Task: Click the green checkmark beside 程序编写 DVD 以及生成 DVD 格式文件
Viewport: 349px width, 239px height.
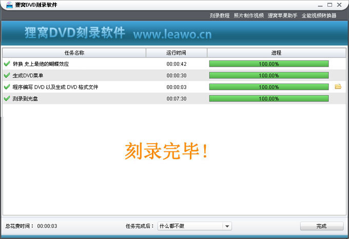Action: click(7, 87)
